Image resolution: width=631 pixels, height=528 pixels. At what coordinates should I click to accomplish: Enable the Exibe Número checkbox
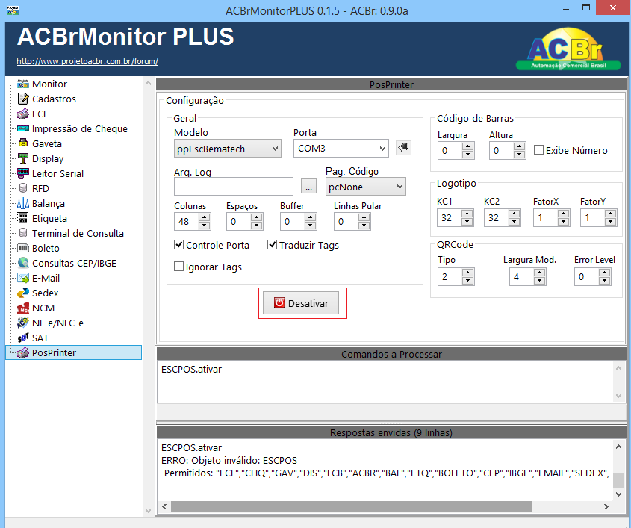538,149
